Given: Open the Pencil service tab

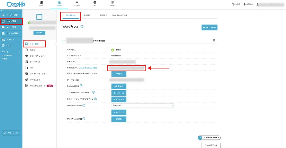Looking at the screenshot, I should coord(113,4).
